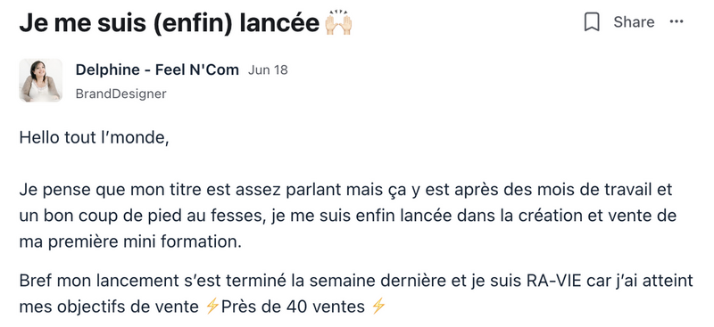Open Delphine's profile picture
The height and width of the screenshot is (327, 714).
[40, 80]
